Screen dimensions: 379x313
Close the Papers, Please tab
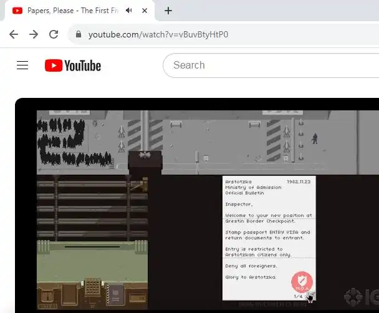145,11
